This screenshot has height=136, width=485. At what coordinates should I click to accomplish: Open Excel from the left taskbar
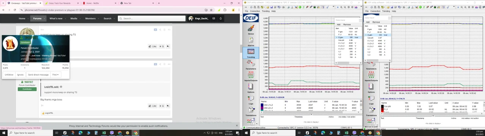click(104, 133)
